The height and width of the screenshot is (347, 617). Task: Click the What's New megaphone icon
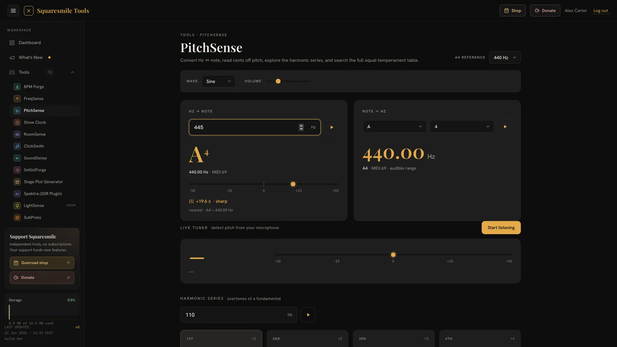[x=12, y=57]
